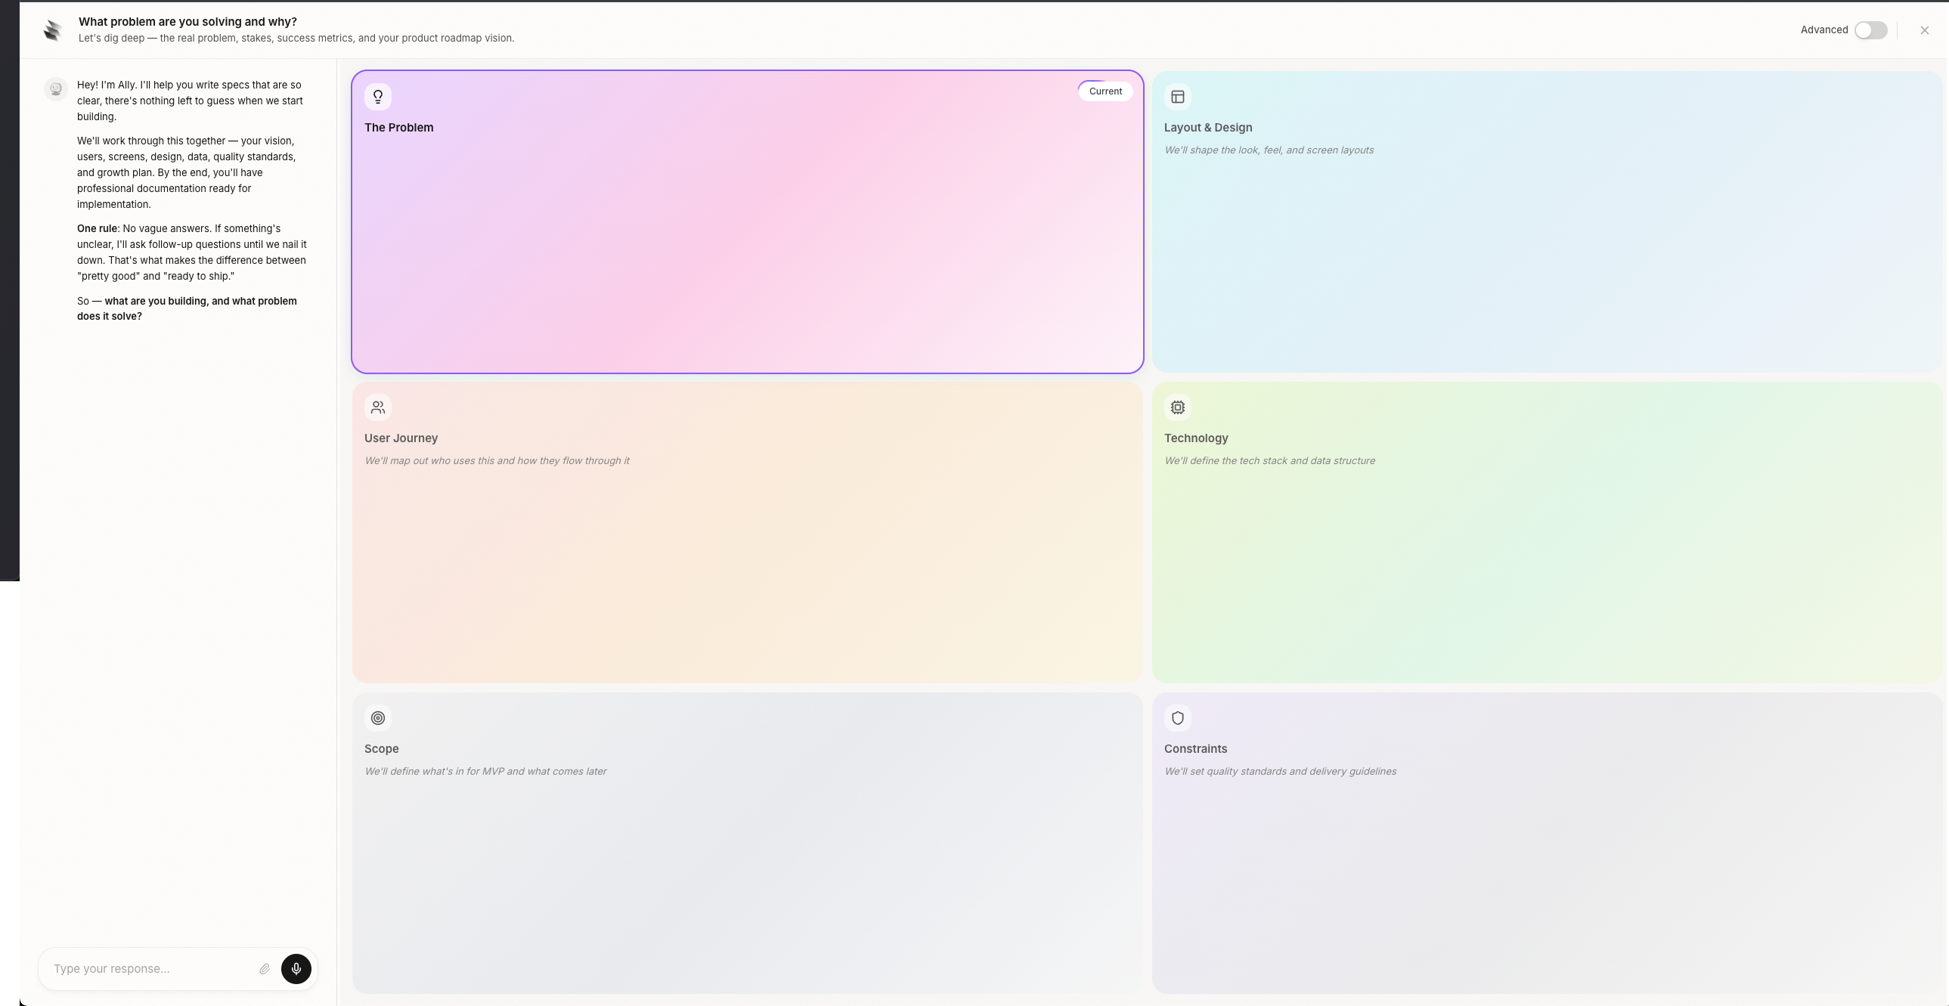Image resolution: width=1949 pixels, height=1006 pixels.
Task: Close the spec session with the X button
Action: click(1923, 29)
